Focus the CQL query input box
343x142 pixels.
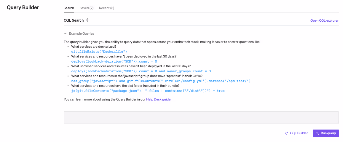pos(201,117)
